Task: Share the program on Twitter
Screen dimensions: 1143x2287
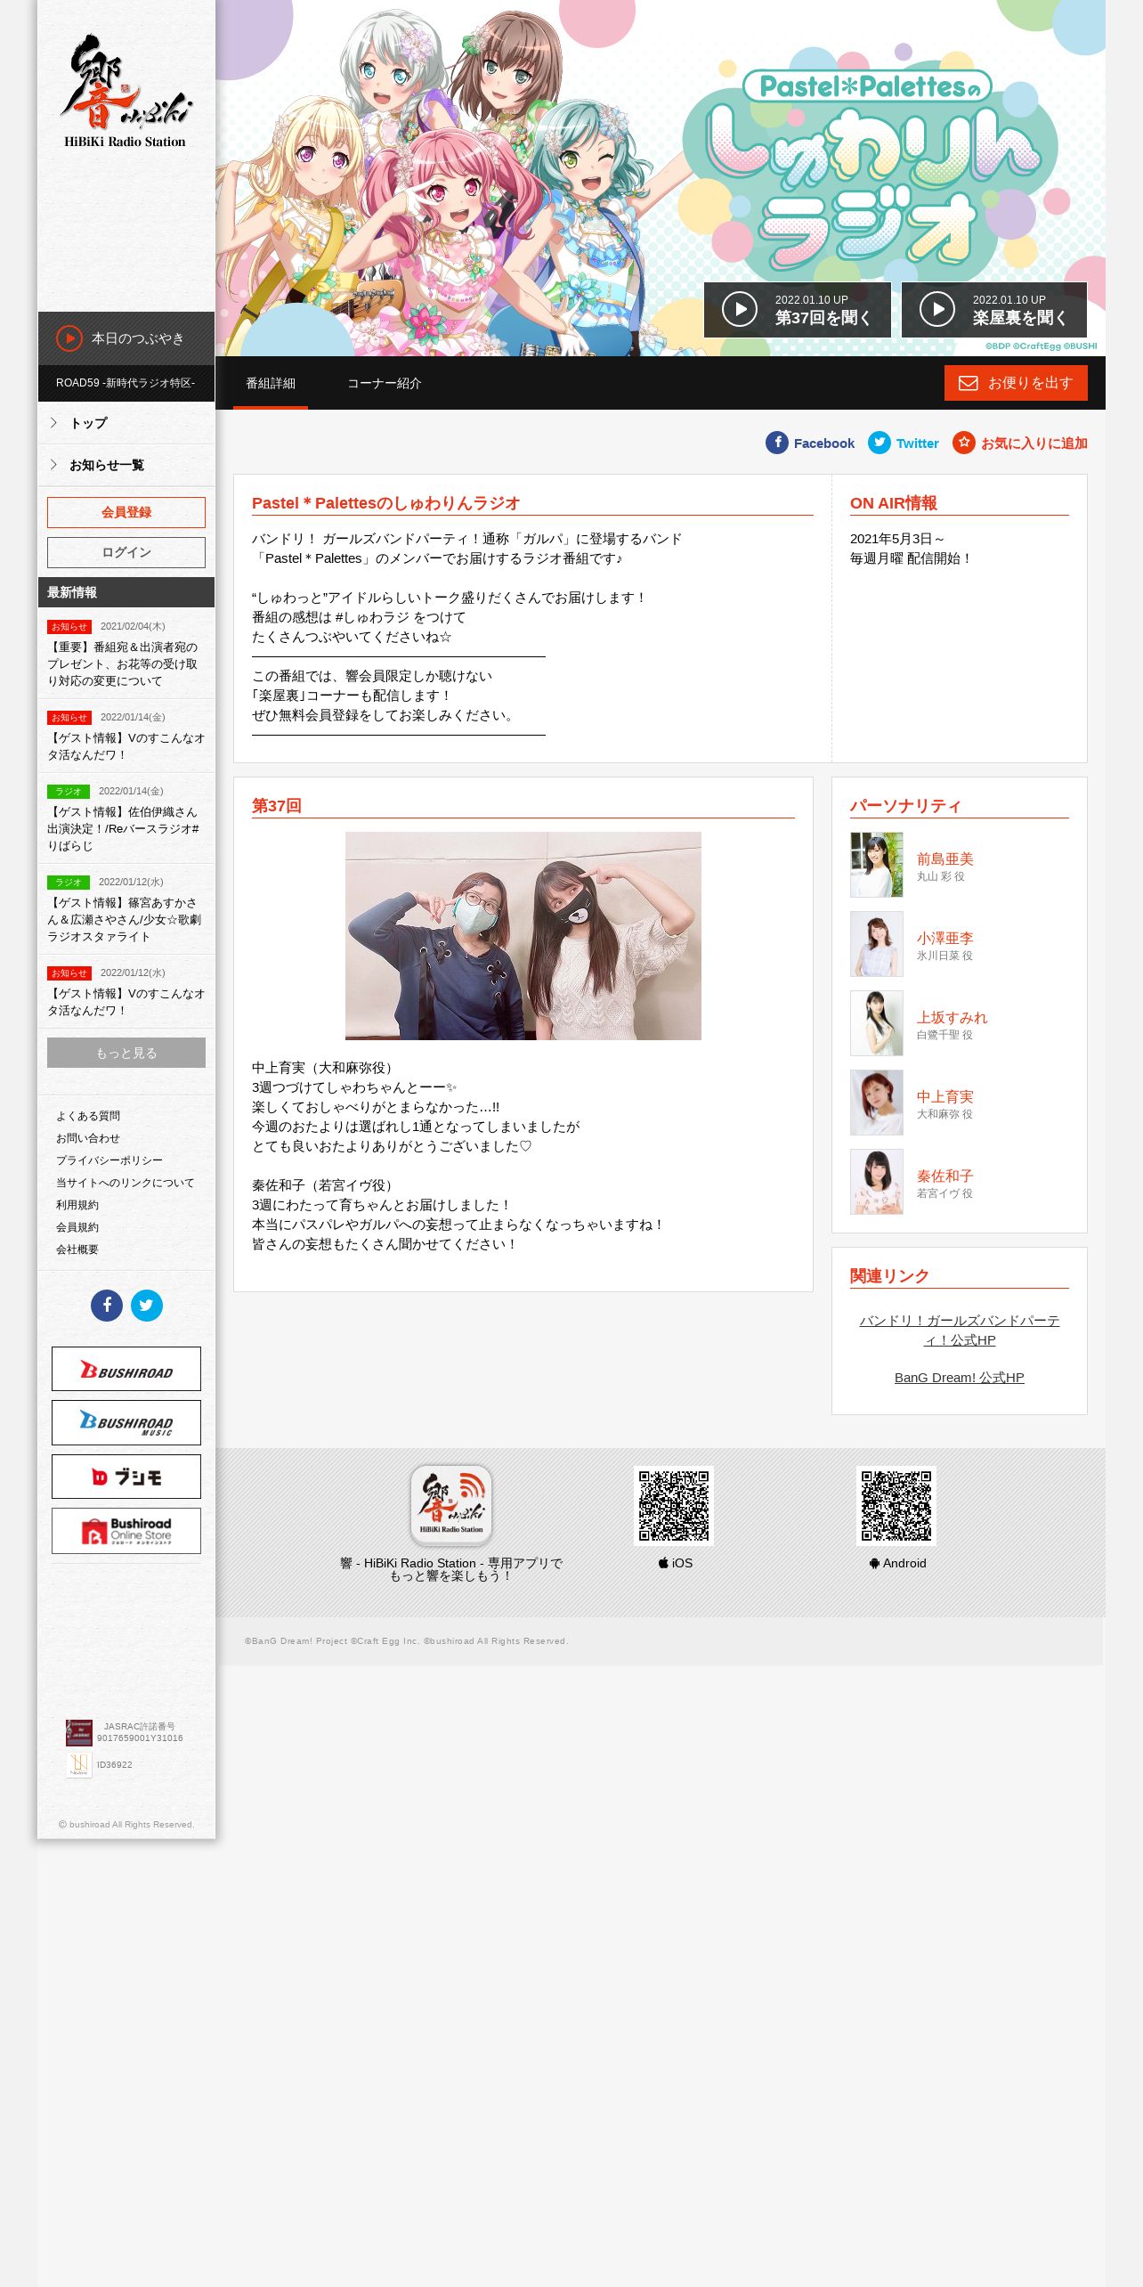Action: point(904,443)
